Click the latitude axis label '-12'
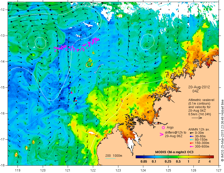 click(3, 10)
